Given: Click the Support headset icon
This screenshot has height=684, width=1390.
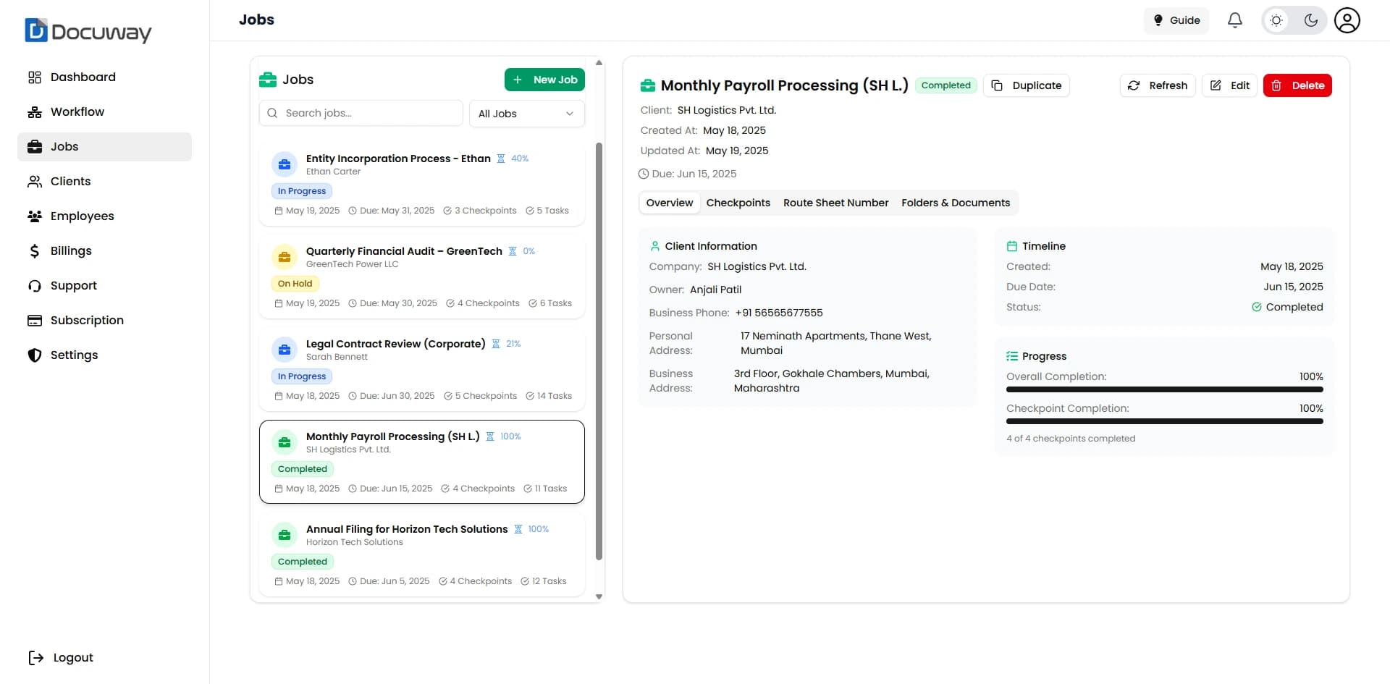Looking at the screenshot, I should tap(34, 286).
